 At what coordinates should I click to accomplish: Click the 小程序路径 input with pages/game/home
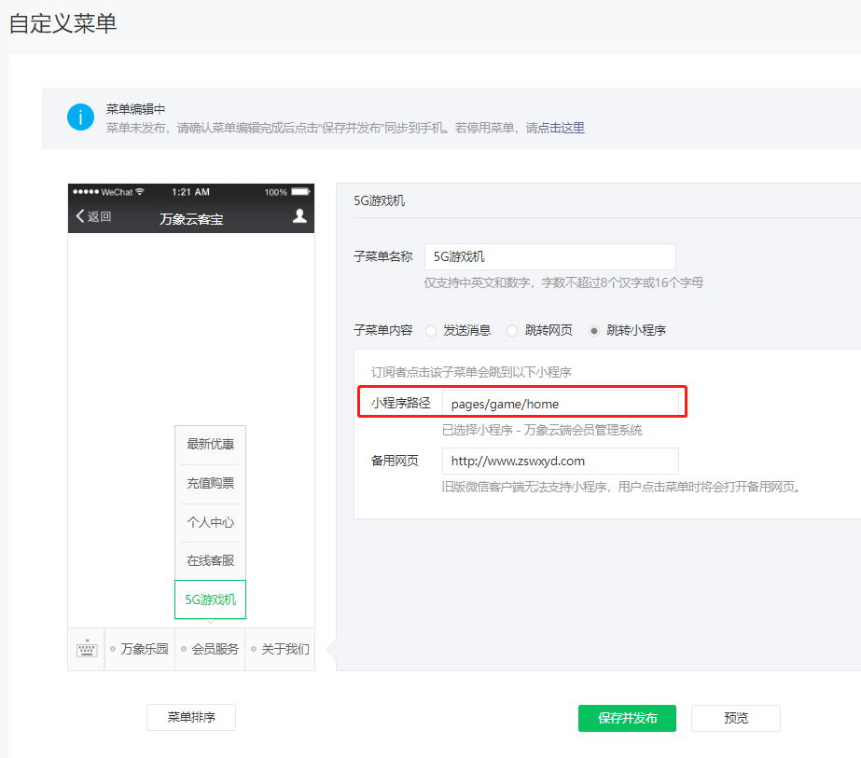[x=560, y=404]
